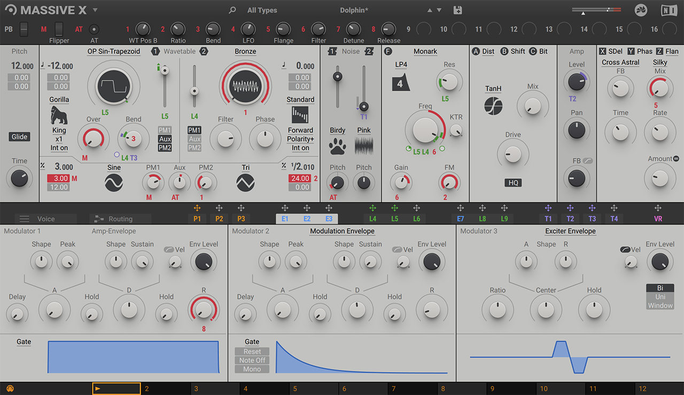Toggle PM2 on oscillator 2
684x395 pixels.
tap(195, 147)
